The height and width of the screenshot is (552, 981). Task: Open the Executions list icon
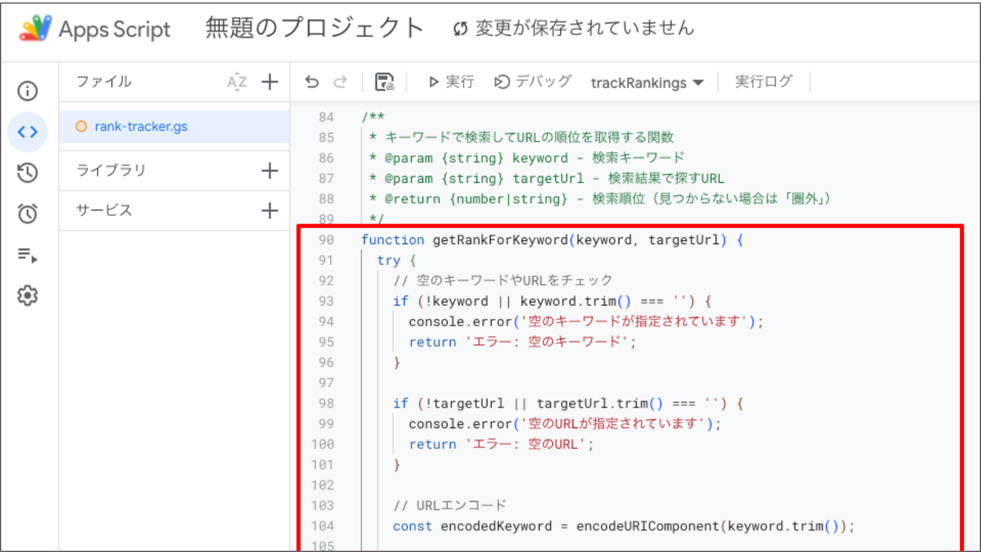(x=28, y=255)
